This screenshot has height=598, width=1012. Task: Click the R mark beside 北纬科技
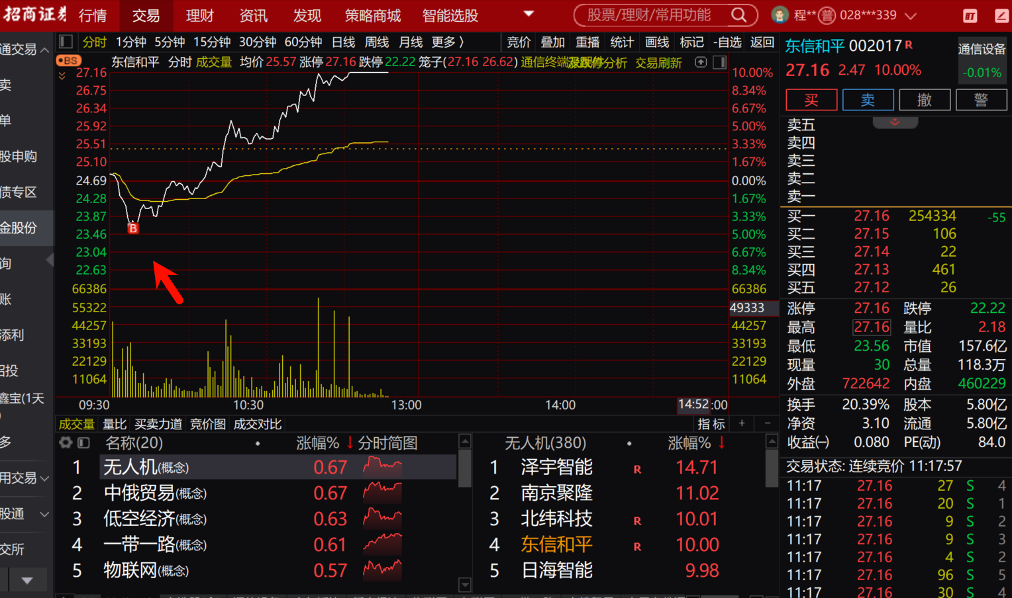[x=637, y=521]
